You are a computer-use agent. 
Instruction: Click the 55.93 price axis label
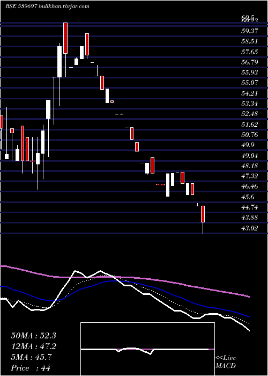click(x=249, y=73)
